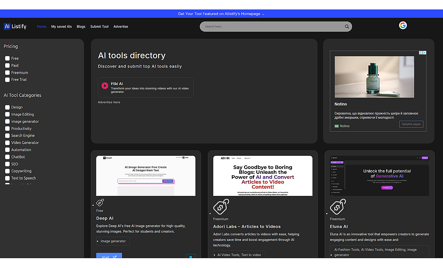Image resolution: width=443 pixels, height=268 pixels.
Task: Click the Notino ad headline
Action: [341, 104]
